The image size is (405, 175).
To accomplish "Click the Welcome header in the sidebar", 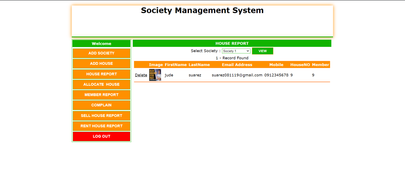I will (101, 43).
